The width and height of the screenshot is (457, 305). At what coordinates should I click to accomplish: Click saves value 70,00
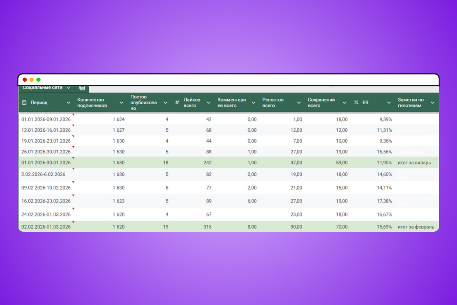[x=342, y=227]
